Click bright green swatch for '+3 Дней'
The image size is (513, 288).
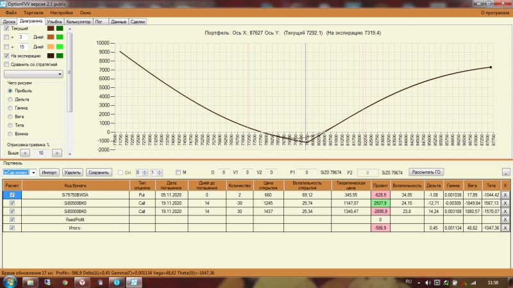tap(60, 37)
